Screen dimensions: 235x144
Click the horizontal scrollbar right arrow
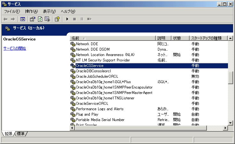coord(225,128)
